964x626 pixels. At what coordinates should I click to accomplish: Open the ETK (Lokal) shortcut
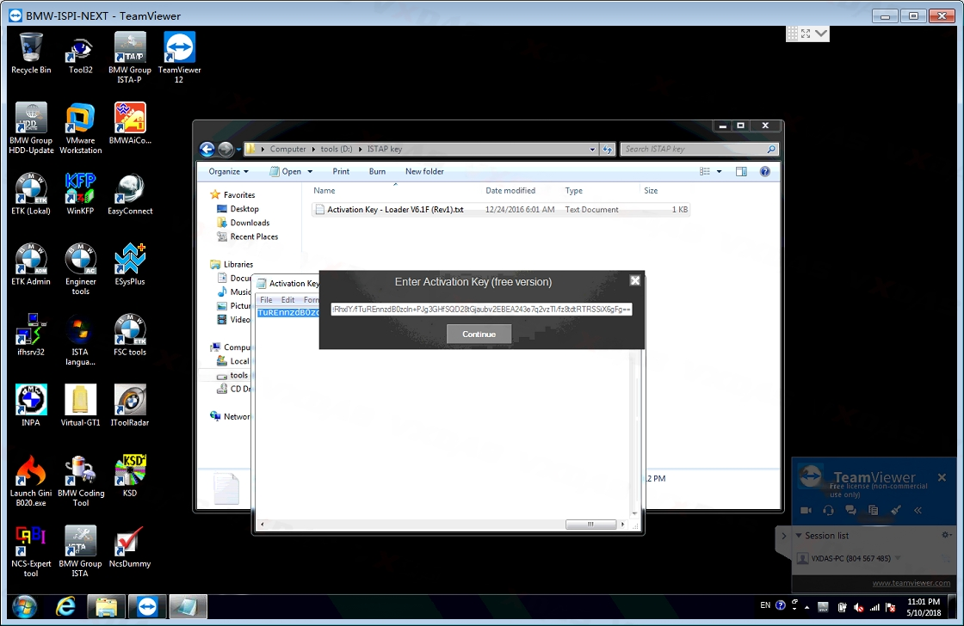click(x=31, y=194)
